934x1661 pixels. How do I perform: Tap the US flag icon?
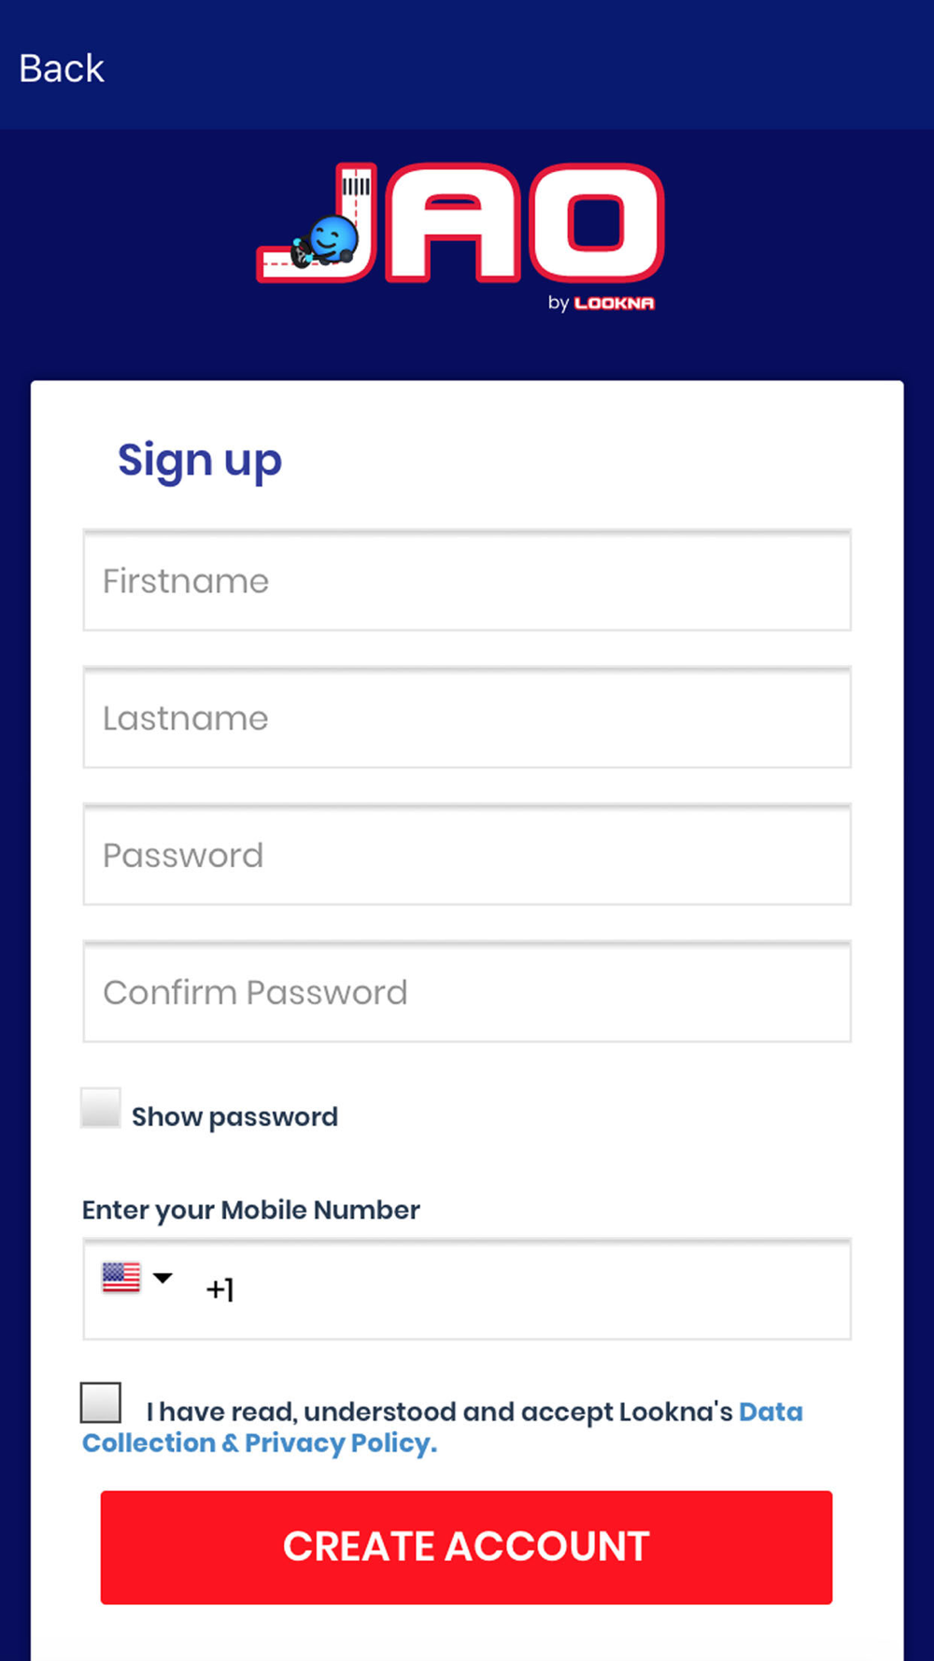pos(121,1277)
